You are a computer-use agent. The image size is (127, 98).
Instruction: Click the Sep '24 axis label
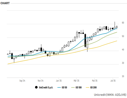(22, 81)
